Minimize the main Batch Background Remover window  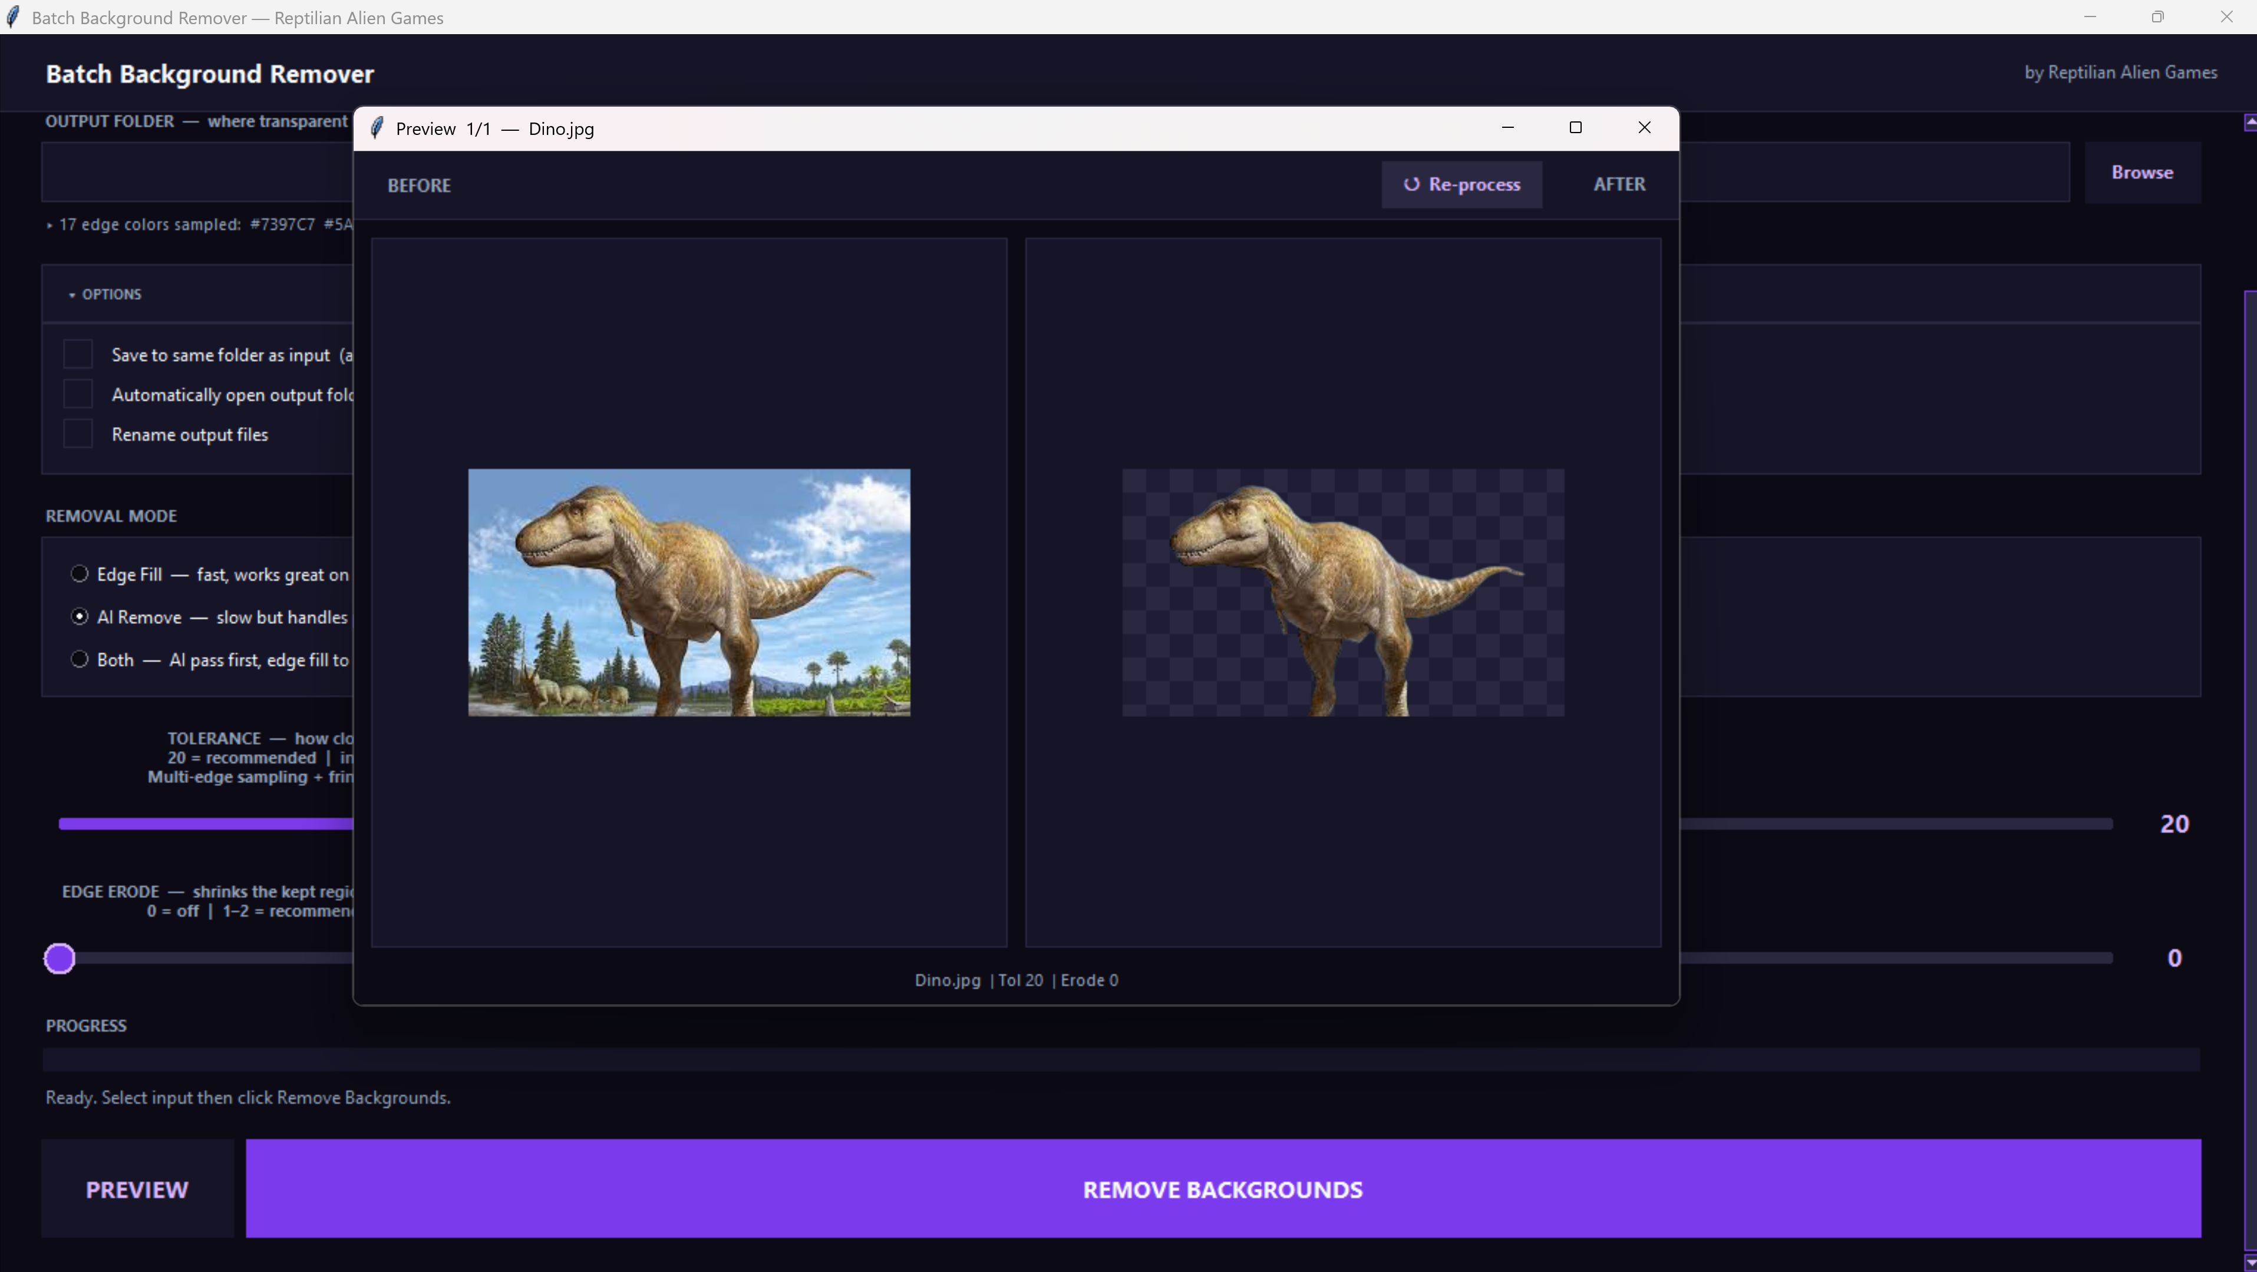[2090, 16]
